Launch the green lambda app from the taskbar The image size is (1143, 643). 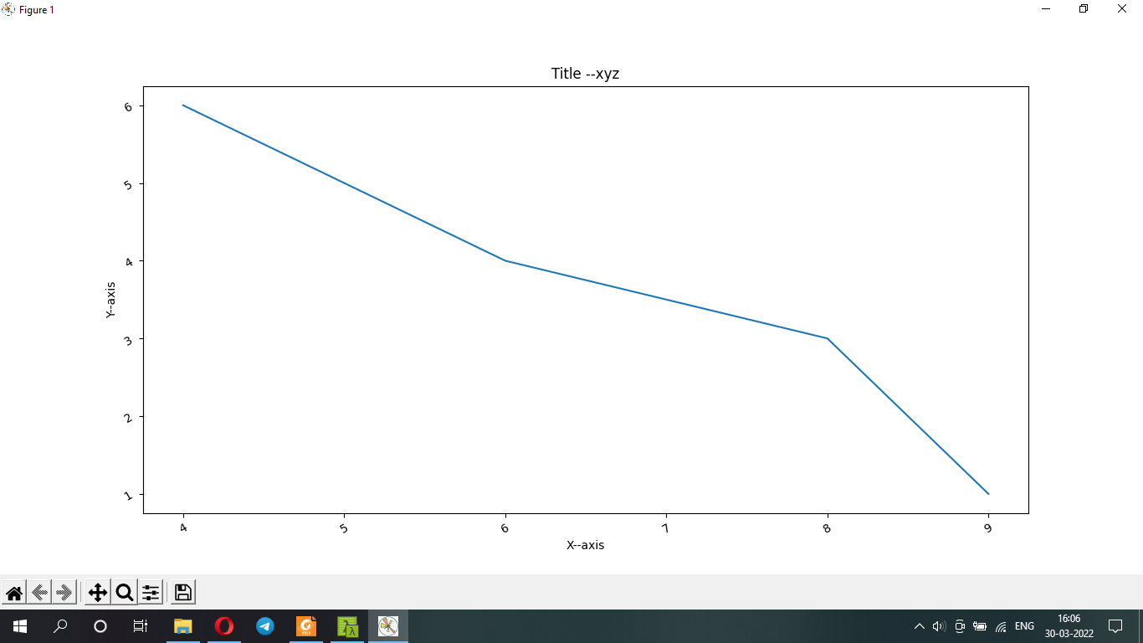pyautogui.click(x=346, y=625)
